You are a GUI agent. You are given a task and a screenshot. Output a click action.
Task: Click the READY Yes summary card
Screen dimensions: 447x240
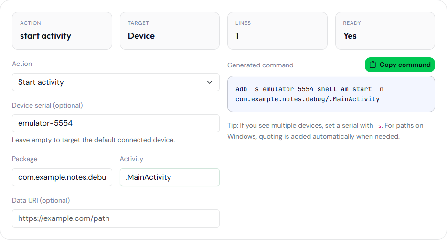pyautogui.click(x=385, y=31)
